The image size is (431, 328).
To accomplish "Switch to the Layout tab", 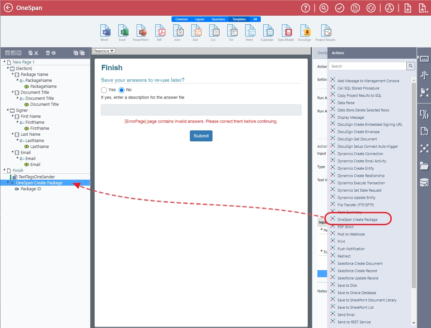I will tap(200, 19).
